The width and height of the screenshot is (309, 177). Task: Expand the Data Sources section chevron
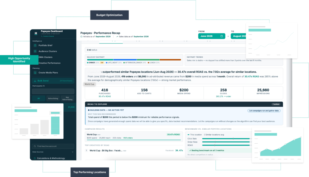(x=72, y=152)
